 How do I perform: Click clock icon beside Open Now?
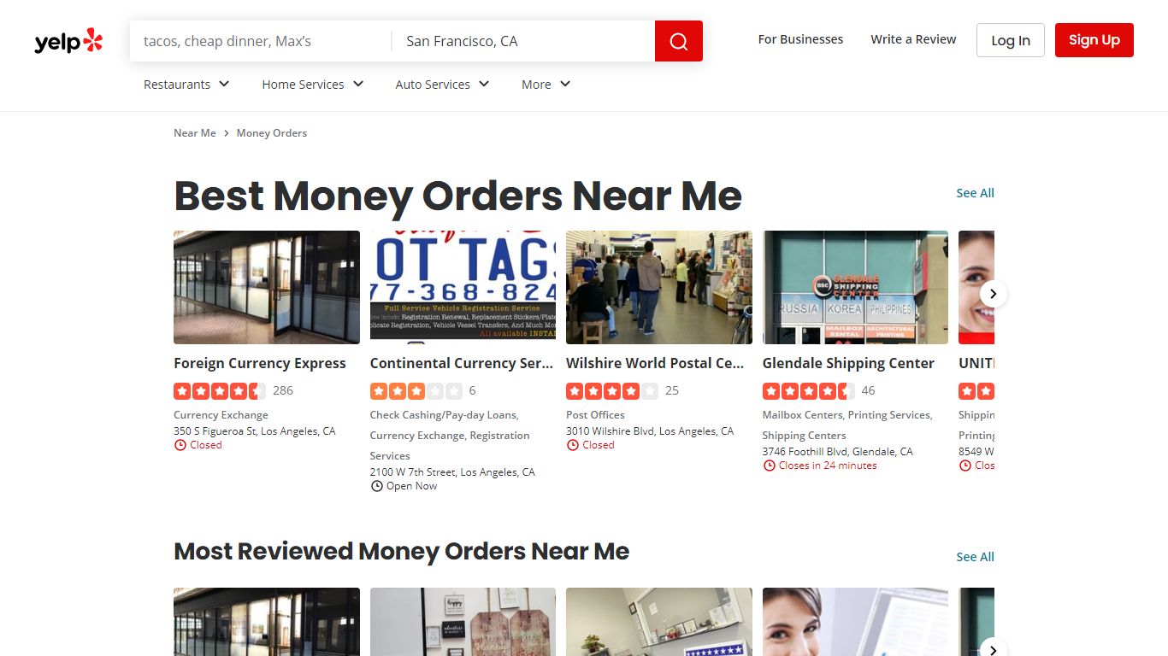(376, 486)
